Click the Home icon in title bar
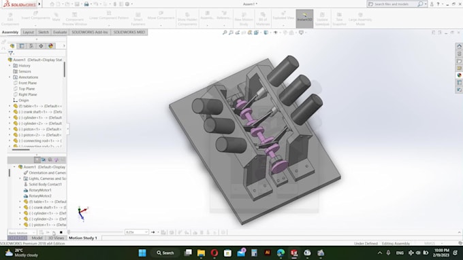The height and width of the screenshot is (260, 463). [x=52, y=4]
